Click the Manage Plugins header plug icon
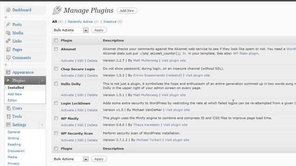Viewport: 296px width, 166px height. click(57, 10)
